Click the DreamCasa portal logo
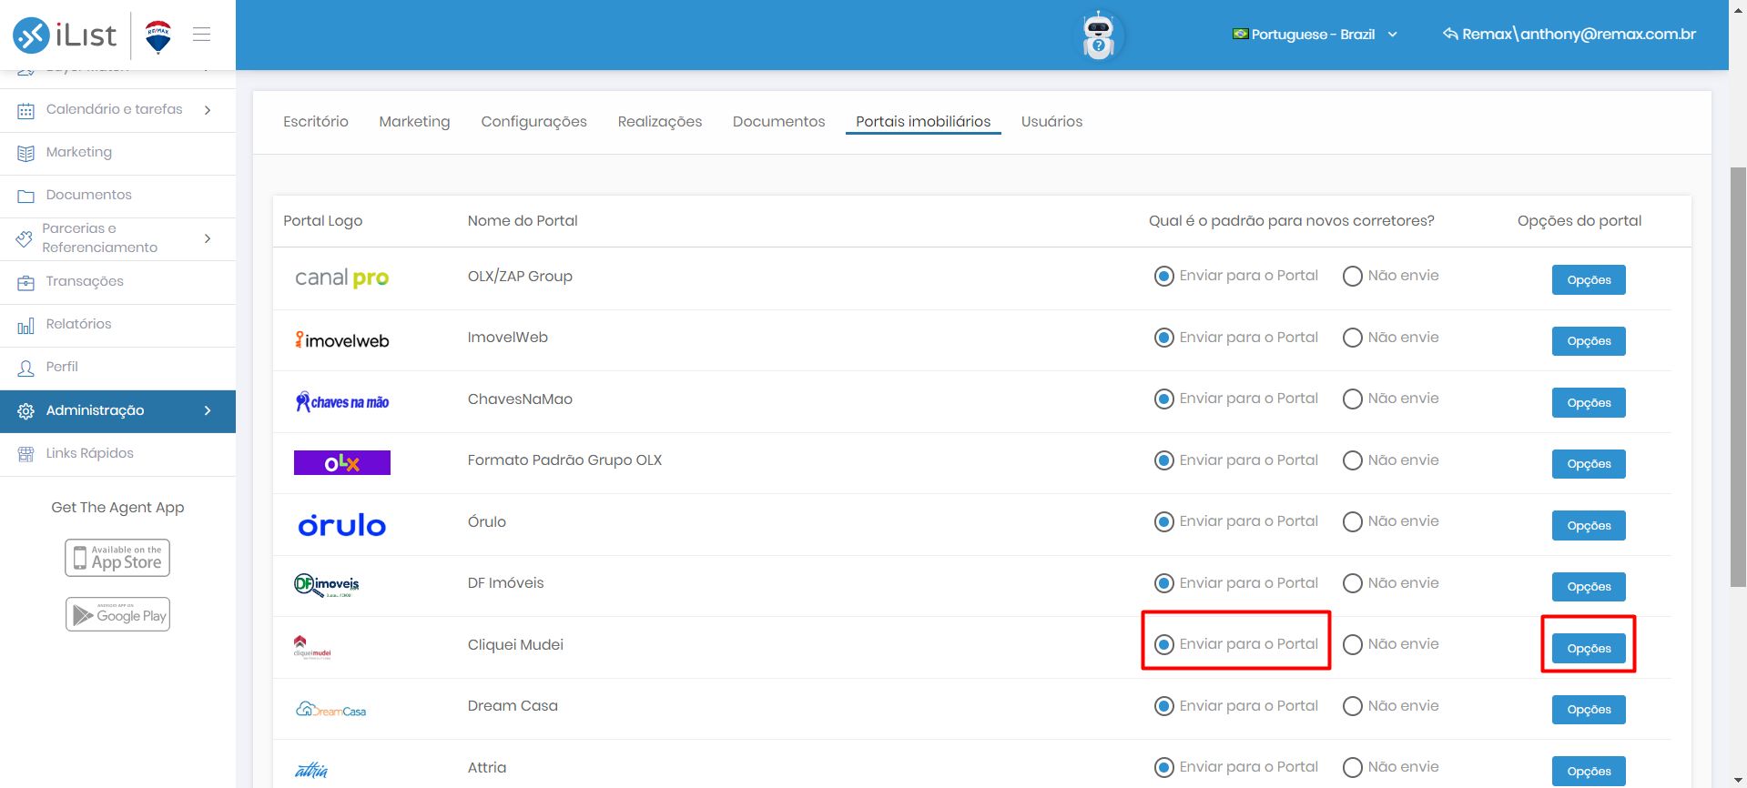Viewport: 1747px width, 788px height. [x=330, y=709]
